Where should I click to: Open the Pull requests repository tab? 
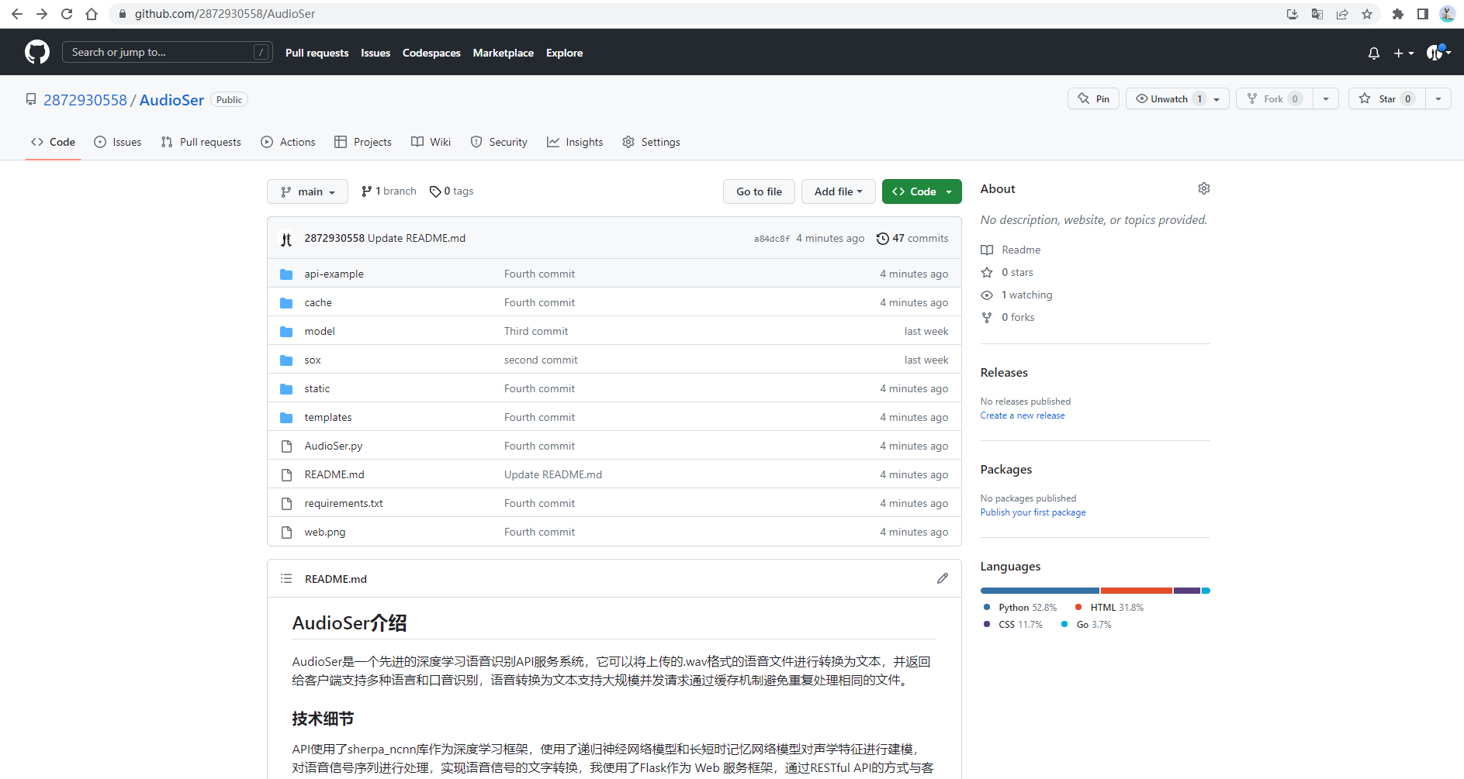201,142
